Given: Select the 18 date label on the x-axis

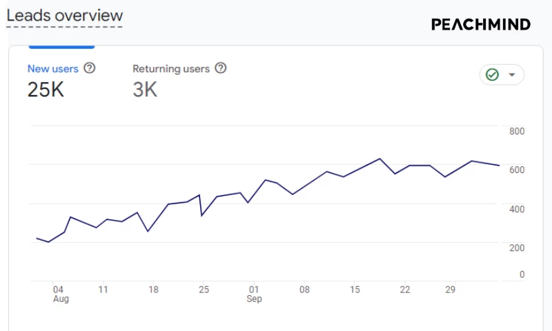Looking at the screenshot, I should coord(154,290).
